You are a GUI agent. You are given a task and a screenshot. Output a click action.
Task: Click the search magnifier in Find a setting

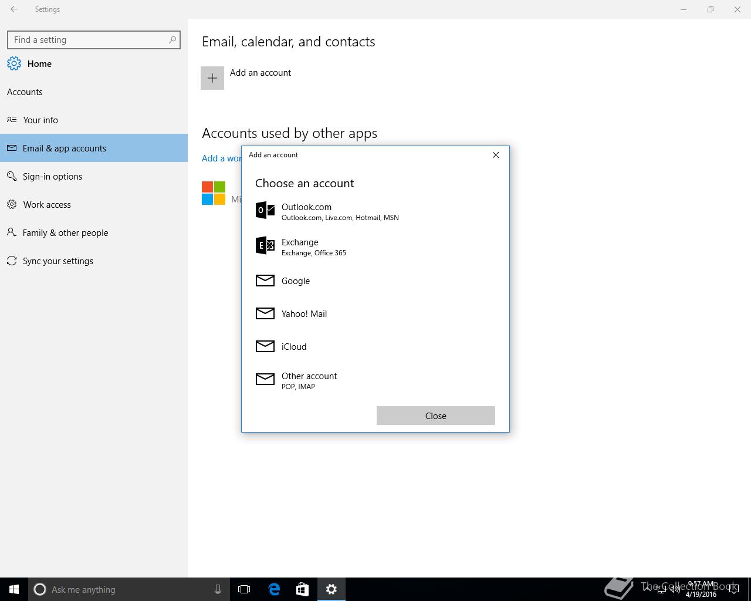tap(172, 40)
